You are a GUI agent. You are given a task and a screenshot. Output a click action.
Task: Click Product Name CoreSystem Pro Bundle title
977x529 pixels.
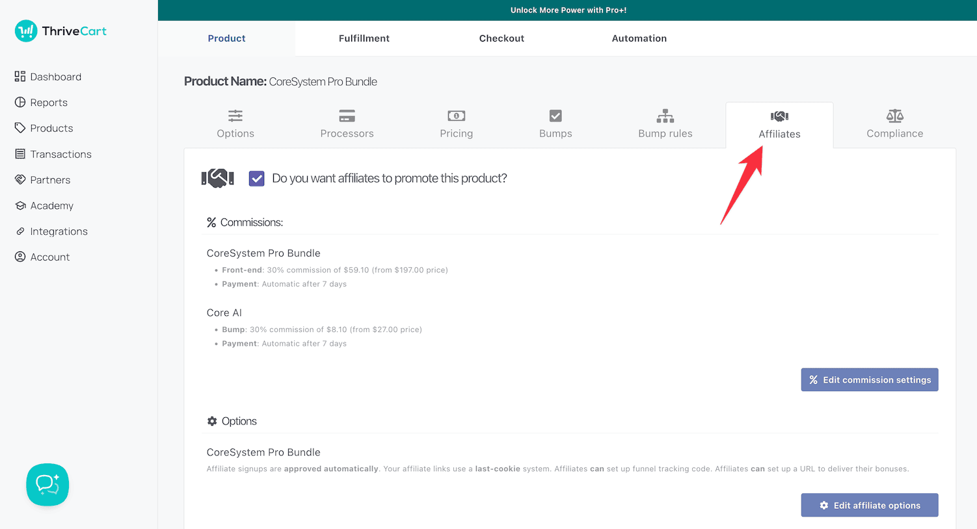click(x=280, y=81)
